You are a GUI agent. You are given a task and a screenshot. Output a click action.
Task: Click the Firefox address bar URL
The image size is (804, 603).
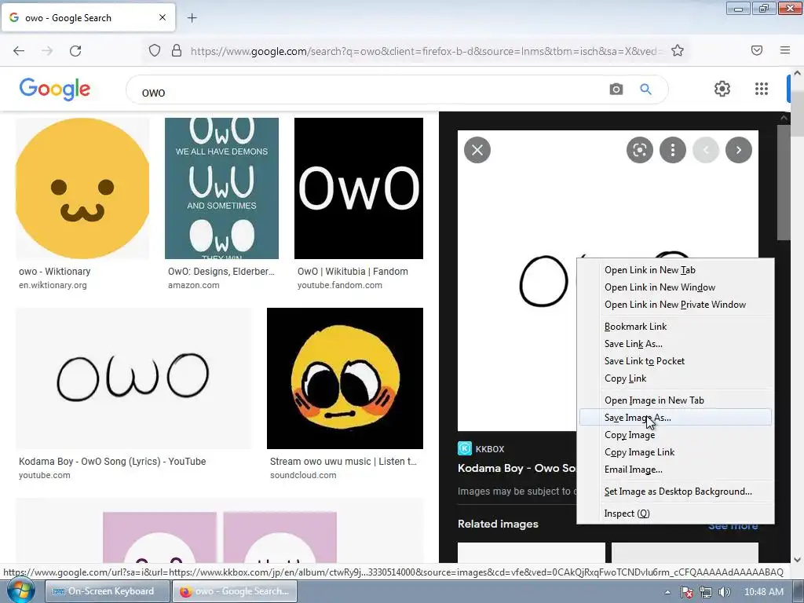[426, 51]
